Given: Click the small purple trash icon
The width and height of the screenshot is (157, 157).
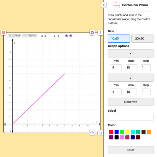Looking at the screenshot, I should point(67,36).
